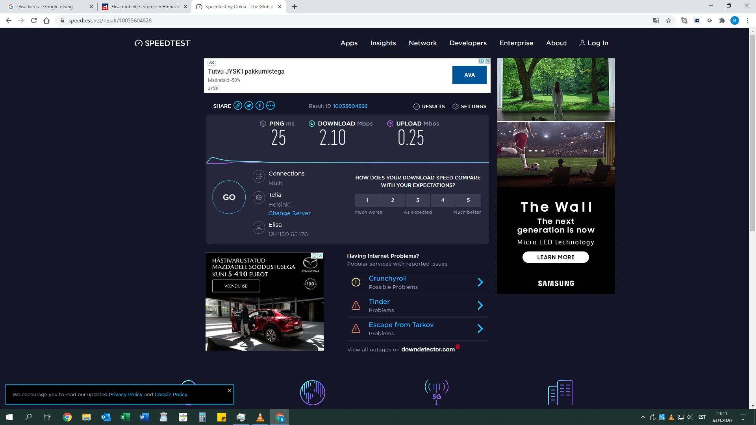756x425 pixels.
Task: Dismiss the privacy policy notification
Action: click(230, 390)
